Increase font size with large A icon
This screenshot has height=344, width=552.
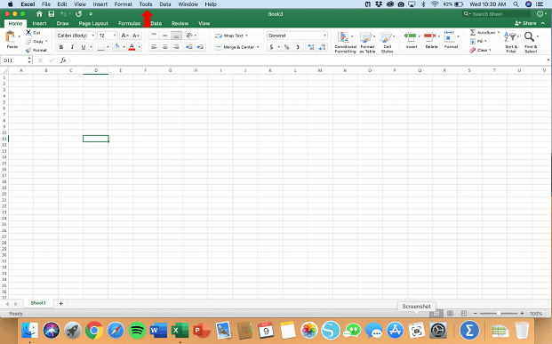124,36
